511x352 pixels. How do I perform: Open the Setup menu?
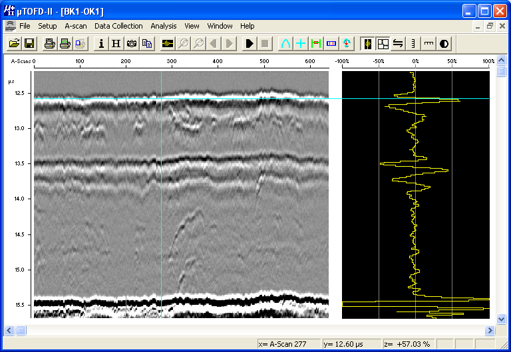tap(47, 26)
